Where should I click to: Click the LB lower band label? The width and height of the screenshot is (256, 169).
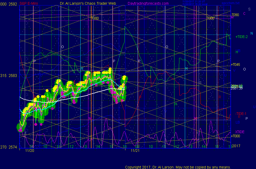238,122
